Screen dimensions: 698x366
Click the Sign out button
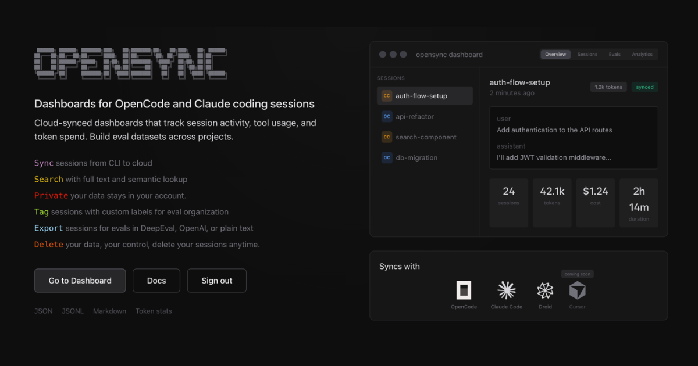217,281
